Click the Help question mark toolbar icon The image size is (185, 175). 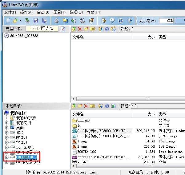click(x=121, y=21)
